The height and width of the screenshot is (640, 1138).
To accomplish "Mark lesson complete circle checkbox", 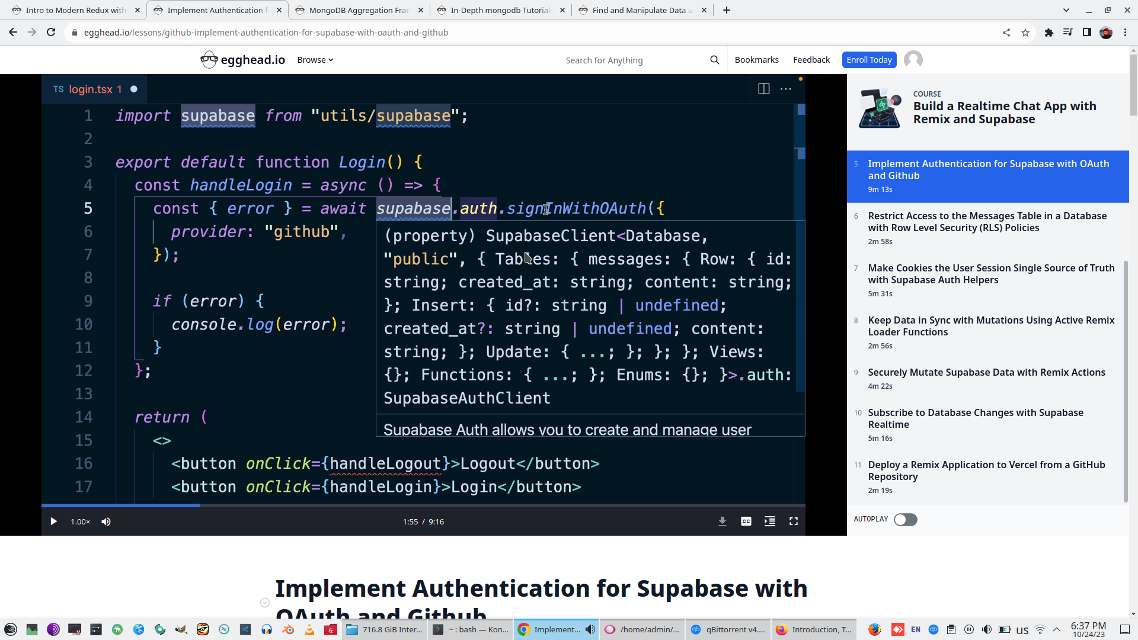I will (265, 603).
